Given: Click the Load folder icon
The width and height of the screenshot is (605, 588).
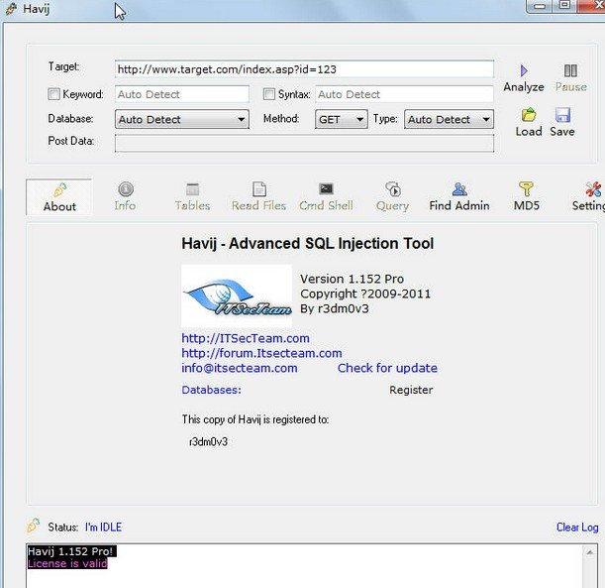Looking at the screenshot, I should coord(529,115).
